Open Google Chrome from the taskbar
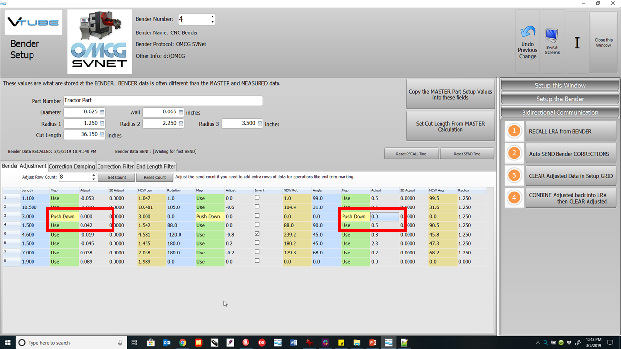This screenshot has width=621, height=349. [182, 343]
